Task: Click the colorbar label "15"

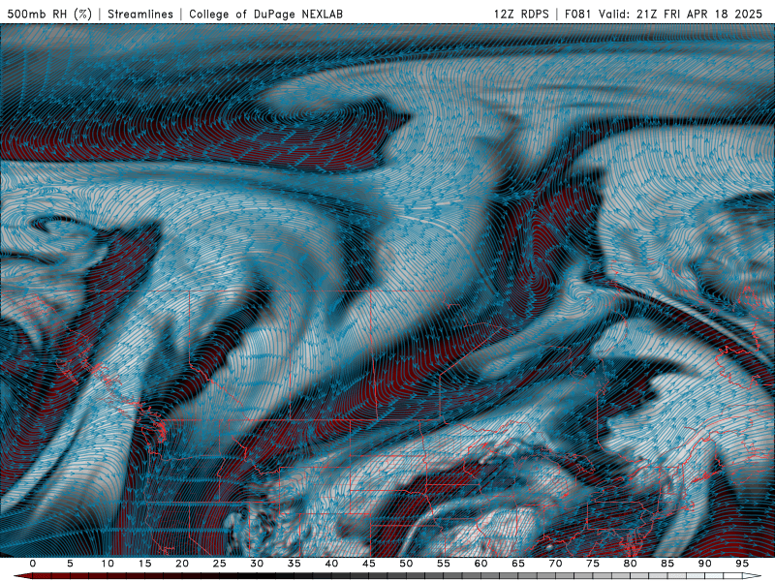Action: pos(144,564)
